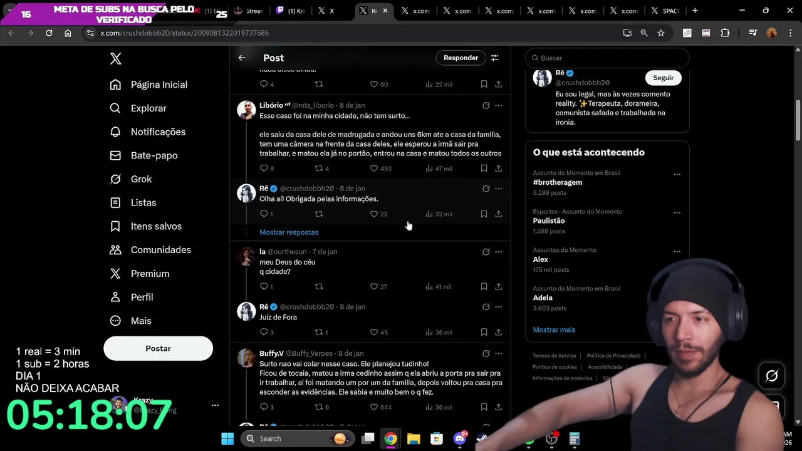Viewport: 802px width, 451px height.
Task: Bookmark page with Chrome star icon
Action: [661, 33]
